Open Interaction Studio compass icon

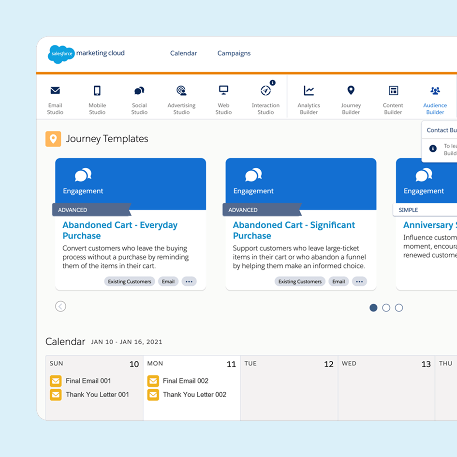coord(265,91)
